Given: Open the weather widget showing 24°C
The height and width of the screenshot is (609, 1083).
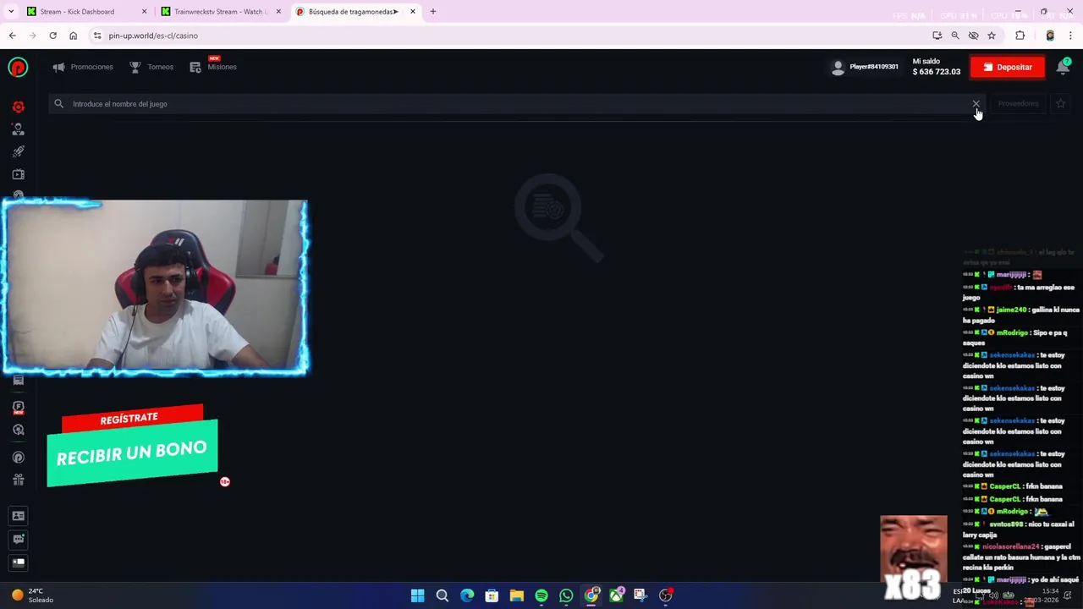Looking at the screenshot, I should (32, 595).
